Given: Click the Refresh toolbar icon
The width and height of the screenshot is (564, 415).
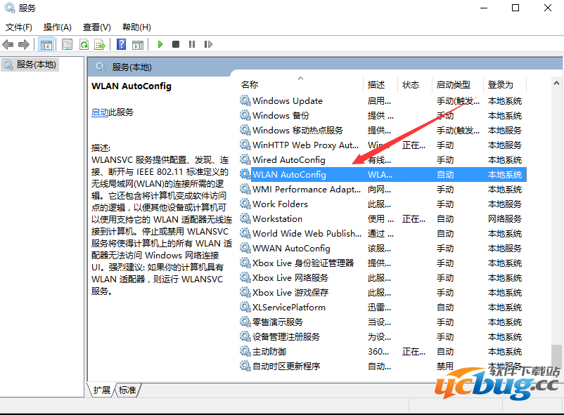Looking at the screenshot, I should pyautogui.click(x=84, y=44).
